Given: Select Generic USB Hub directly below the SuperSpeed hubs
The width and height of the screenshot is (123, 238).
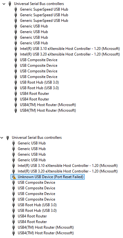Looking at the screenshot, I should click(x=34, y=26).
